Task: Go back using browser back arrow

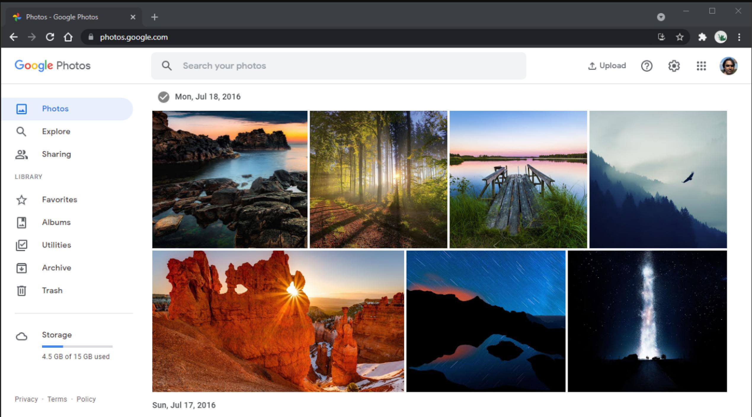Action: pos(14,37)
